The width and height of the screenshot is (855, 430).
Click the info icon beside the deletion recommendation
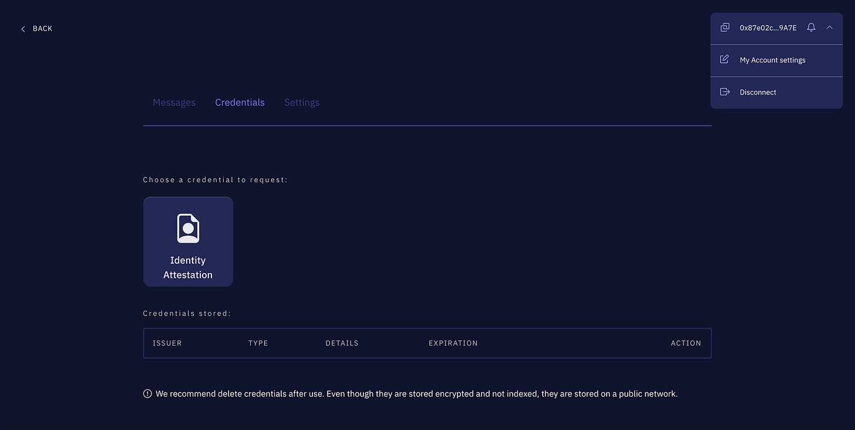[x=147, y=394]
